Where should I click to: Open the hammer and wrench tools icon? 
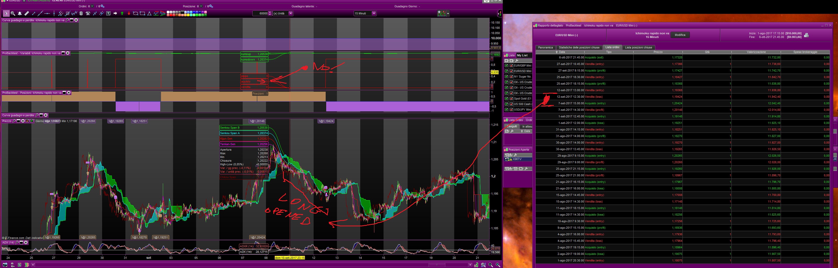(x=88, y=13)
